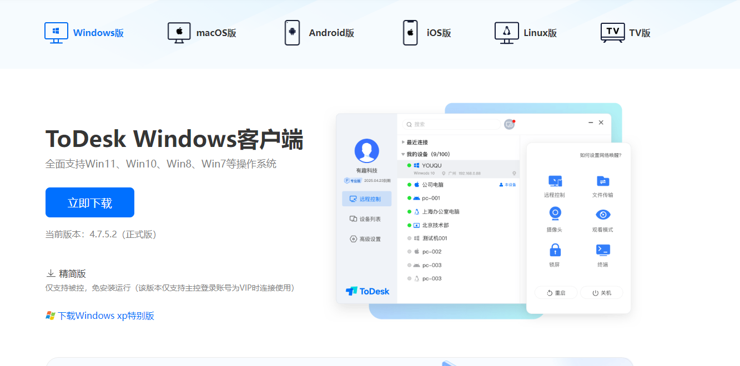Click the 当前版本 4.7.5.2 version text

(101, 235)
